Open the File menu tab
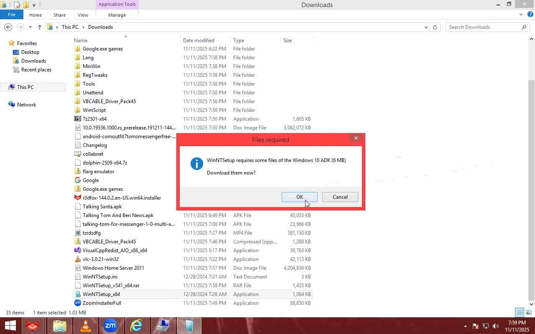 (x=12, y=15)
